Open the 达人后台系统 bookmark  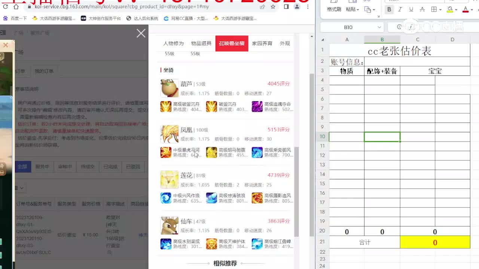(142, 18)
